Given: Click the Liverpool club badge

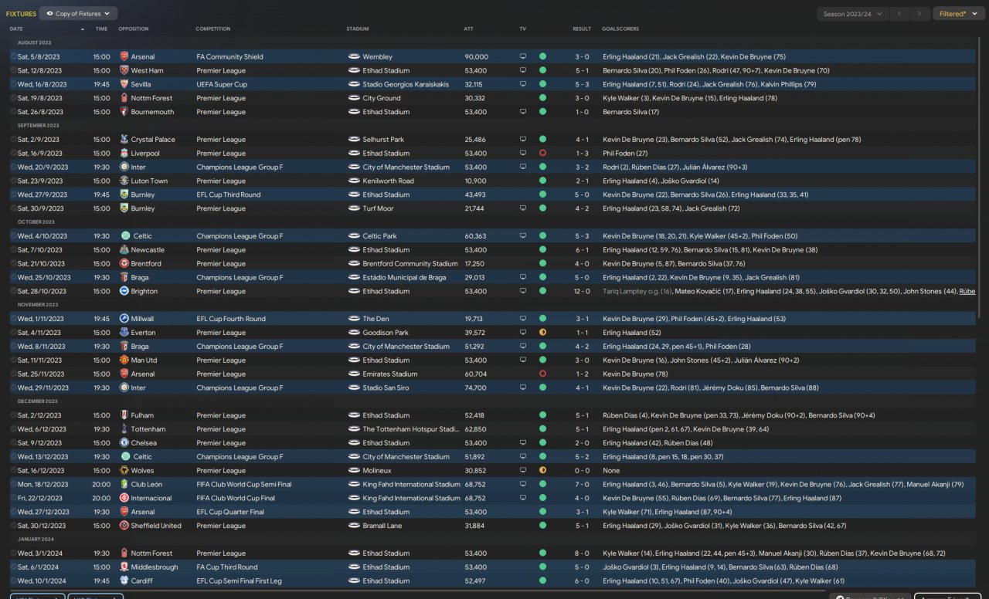Looking at the screenshot, I should pyautogui.click(x=124, y=154).
